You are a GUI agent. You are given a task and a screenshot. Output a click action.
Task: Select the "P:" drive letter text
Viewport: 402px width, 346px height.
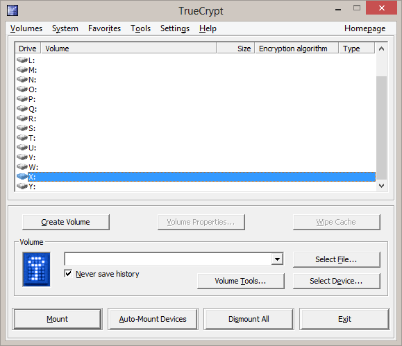[32, 99]
